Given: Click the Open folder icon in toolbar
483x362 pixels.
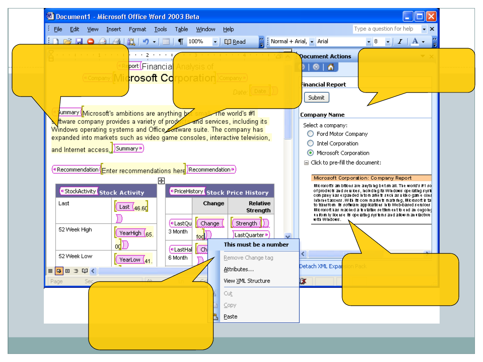Looking at the screenshot, I should [x=68, y=42].
